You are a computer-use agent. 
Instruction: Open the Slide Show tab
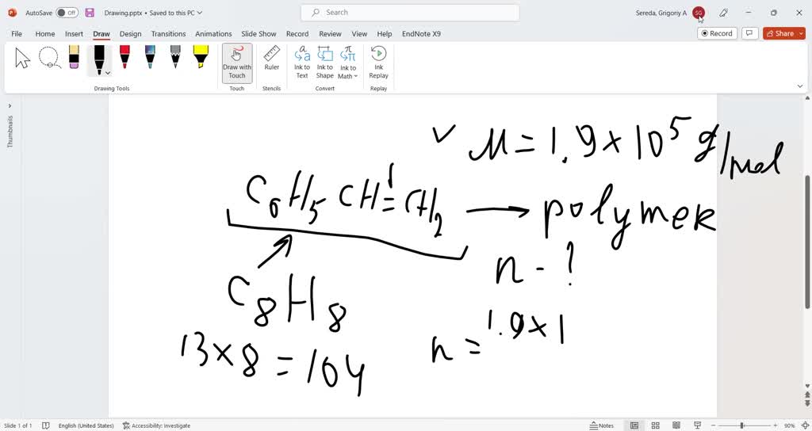click(259, 33)
